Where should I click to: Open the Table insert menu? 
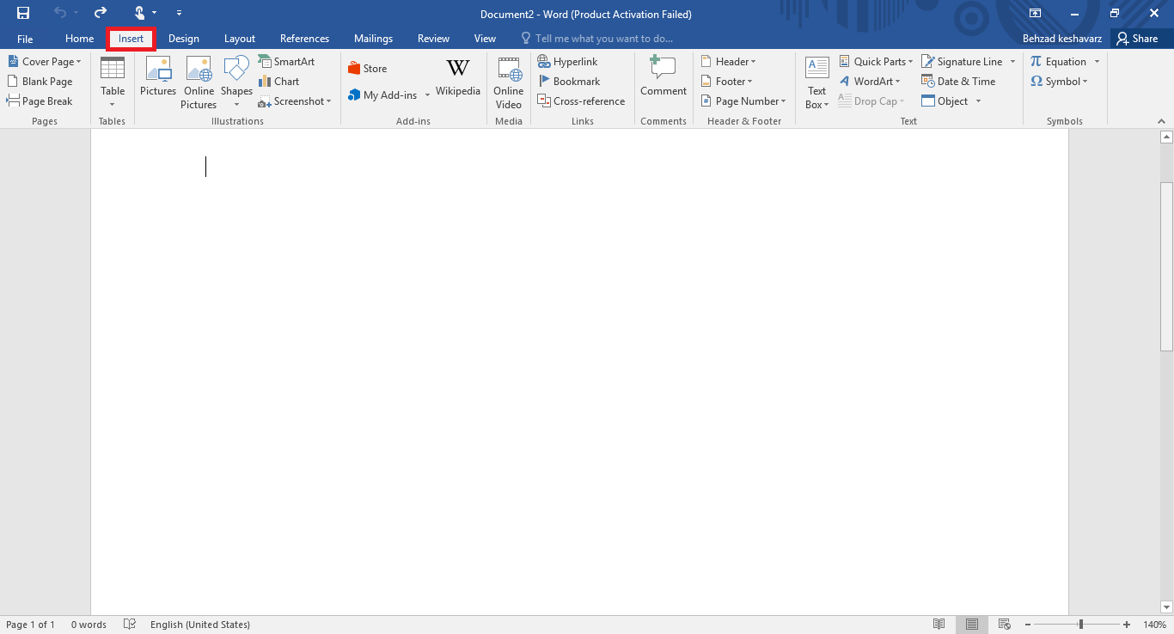113,82
